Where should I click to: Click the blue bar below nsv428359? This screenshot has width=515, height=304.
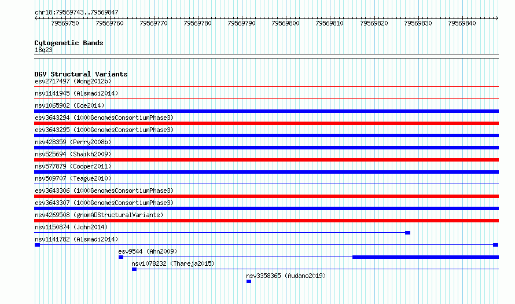click(266, 148)
